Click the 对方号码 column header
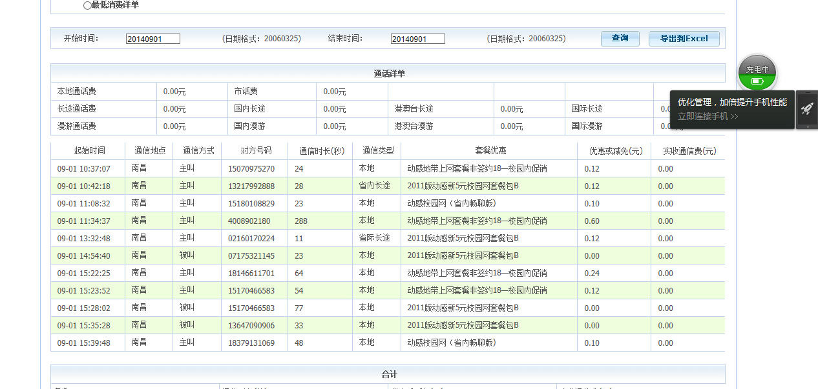The image size is (818, 389). click(x=256, y=151)
